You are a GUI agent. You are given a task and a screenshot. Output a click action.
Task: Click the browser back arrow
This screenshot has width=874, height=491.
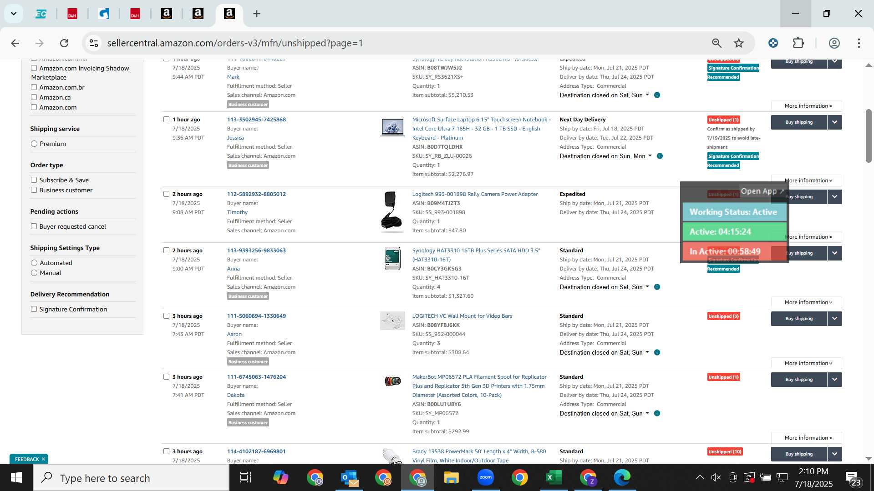tap(15, 43)
